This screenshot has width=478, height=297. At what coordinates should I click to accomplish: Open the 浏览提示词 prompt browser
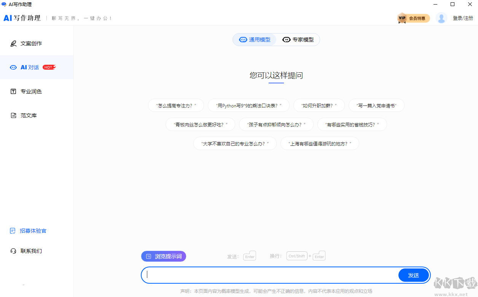[x=163, y=256]
